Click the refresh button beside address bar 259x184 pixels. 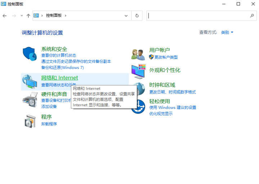click(x=137, y=16)
